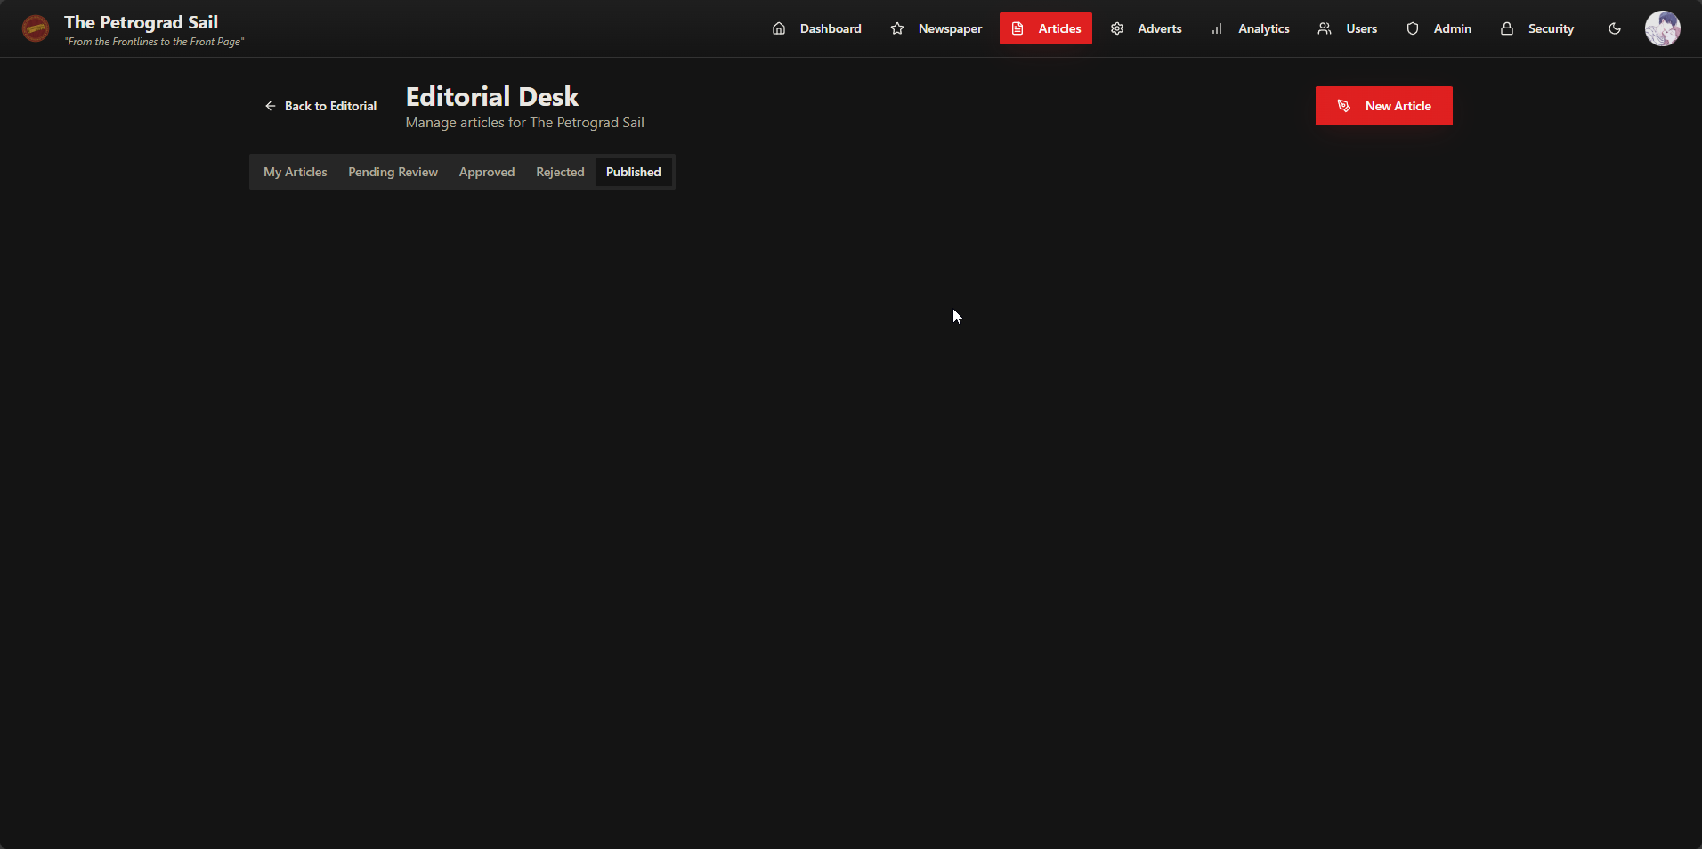Open the Dashboard nav item
This screenshot has height=849, width=1702.
[x=816, y=28]
